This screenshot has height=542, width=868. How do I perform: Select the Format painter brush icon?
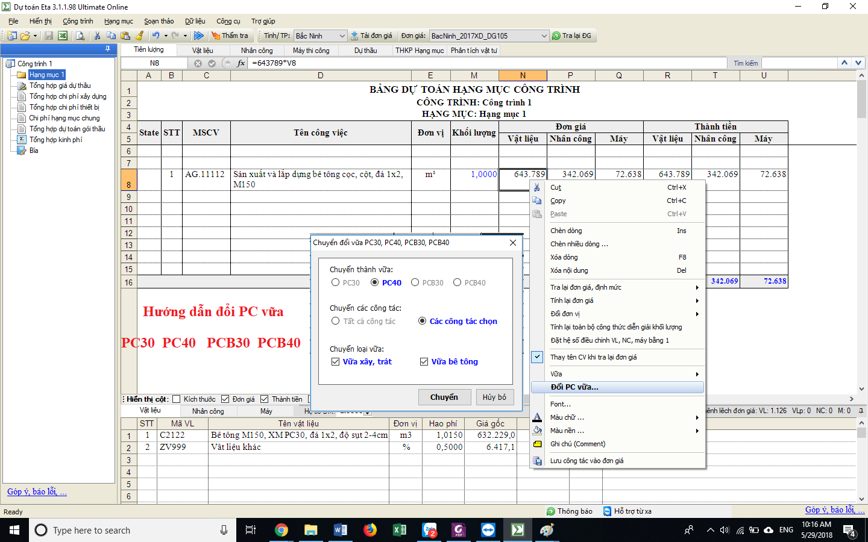tap(140, 36)
